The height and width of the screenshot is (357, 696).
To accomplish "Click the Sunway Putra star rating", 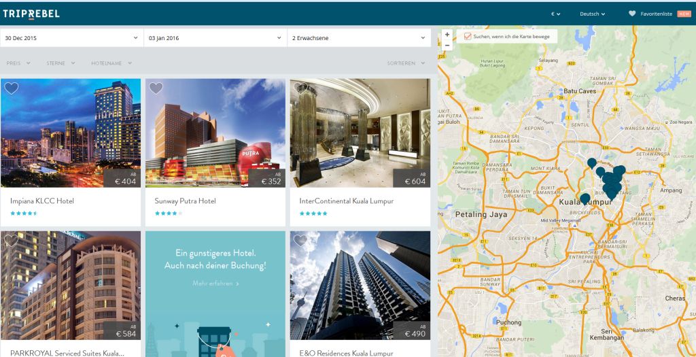I will (x=169, y=214).
